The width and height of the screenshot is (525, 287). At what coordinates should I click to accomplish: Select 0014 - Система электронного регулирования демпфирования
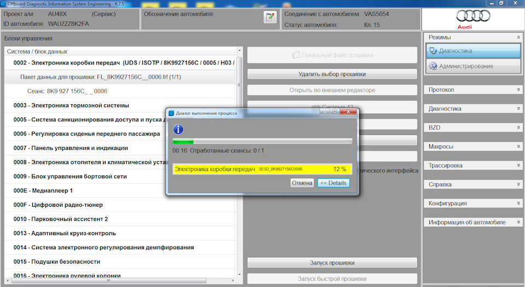point(120,248)
